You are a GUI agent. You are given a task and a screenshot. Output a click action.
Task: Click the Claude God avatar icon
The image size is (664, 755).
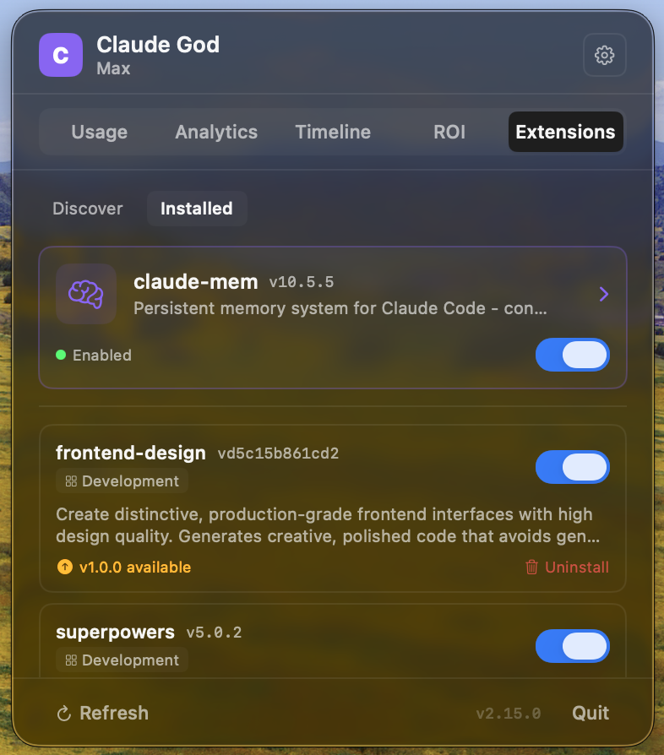61,55
